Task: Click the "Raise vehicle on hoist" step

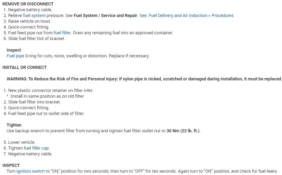Action: [x=30, y=21]
